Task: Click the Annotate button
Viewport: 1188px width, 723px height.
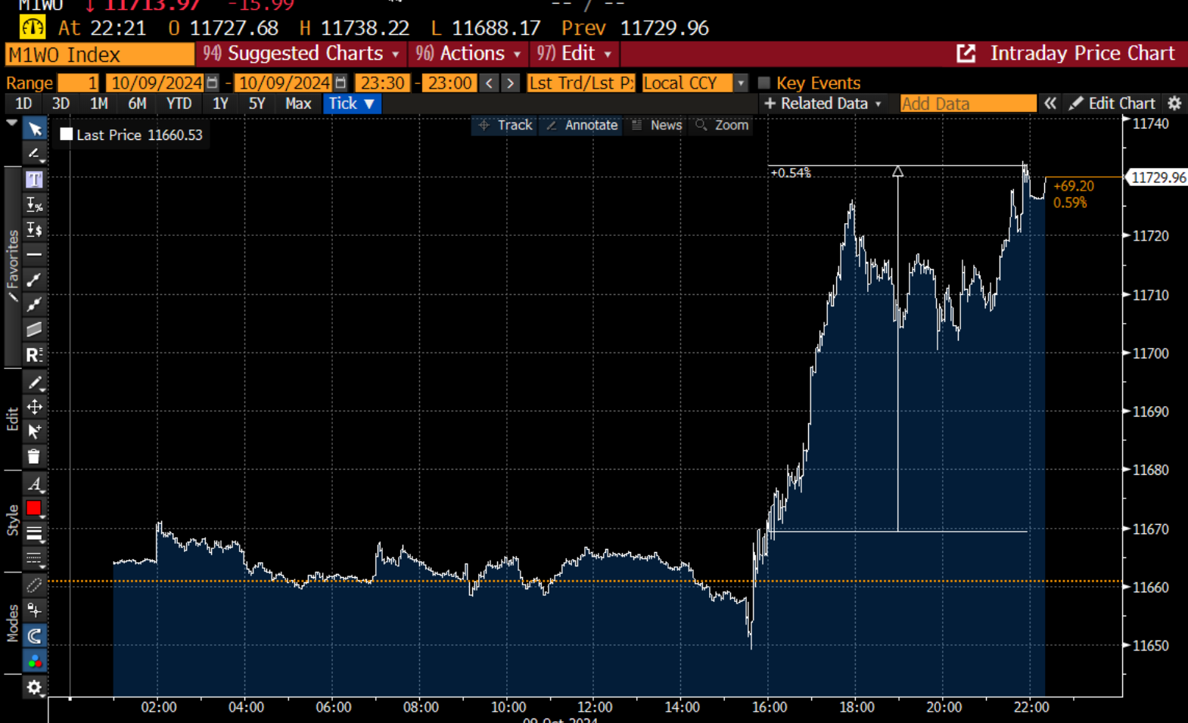Action: (581, 126)
